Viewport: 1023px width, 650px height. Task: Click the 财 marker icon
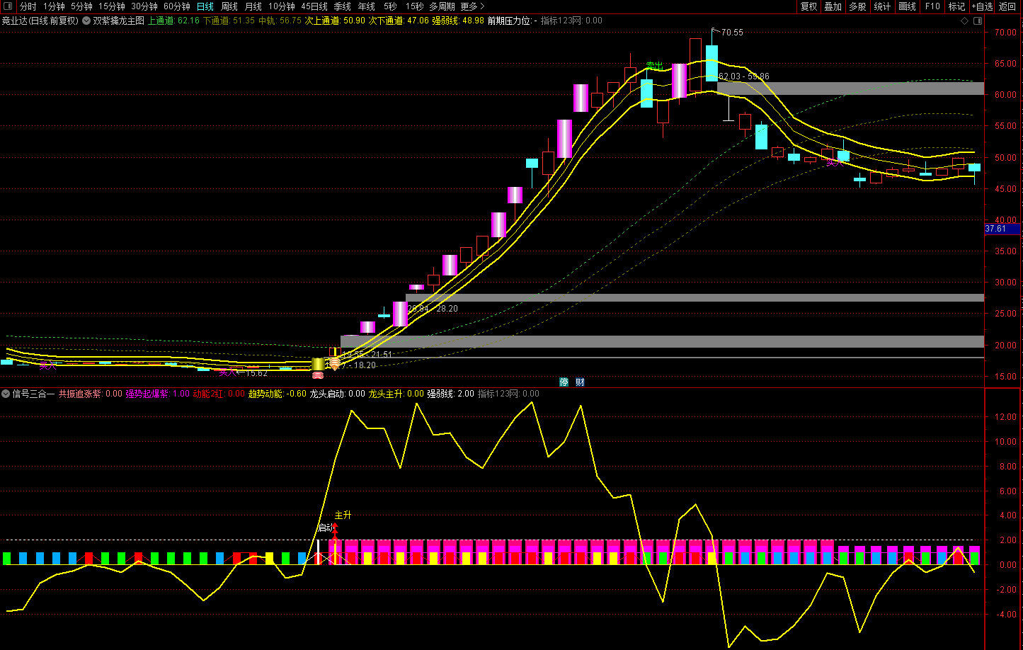pyautogui.click(x=580, y=382)
